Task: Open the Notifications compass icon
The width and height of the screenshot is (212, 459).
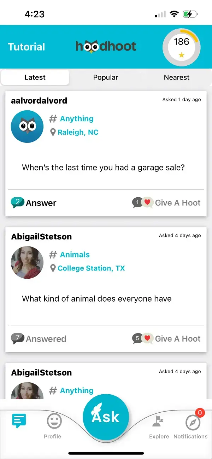Action: (193, 422)
